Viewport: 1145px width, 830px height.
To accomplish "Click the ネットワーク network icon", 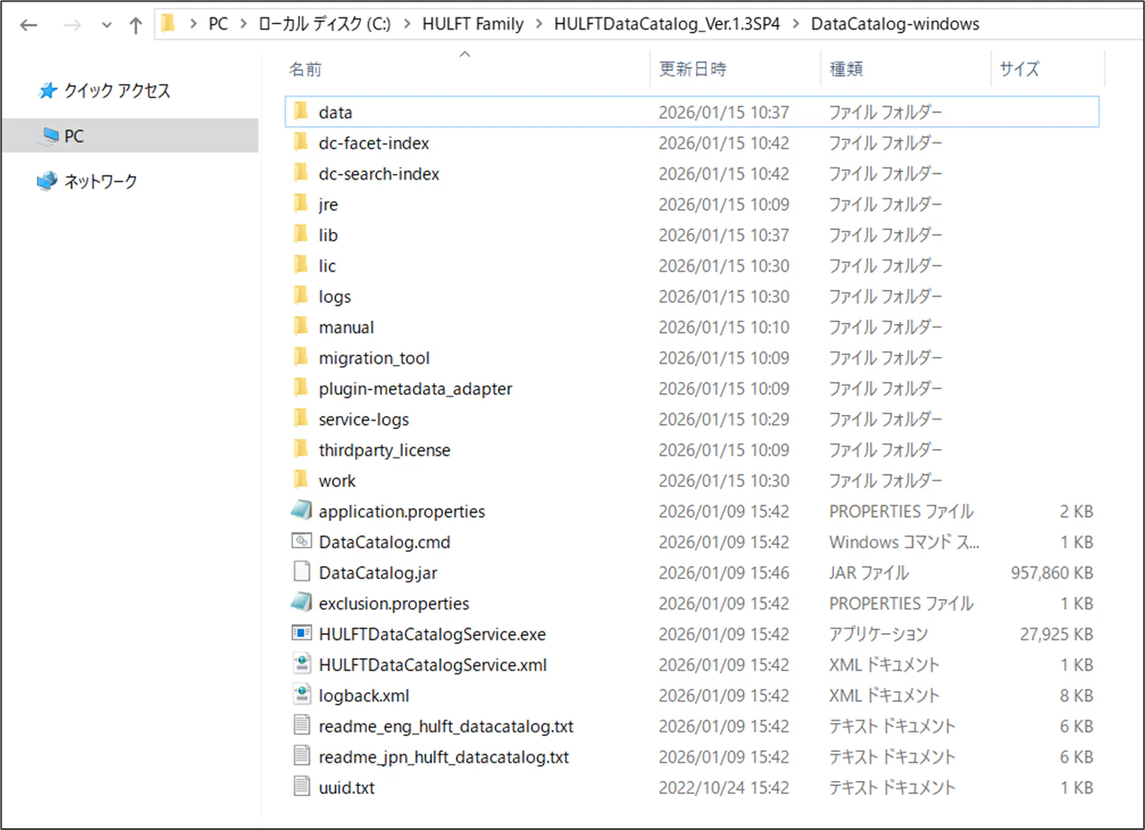I will pyautogui.click(x=47, y=181).
